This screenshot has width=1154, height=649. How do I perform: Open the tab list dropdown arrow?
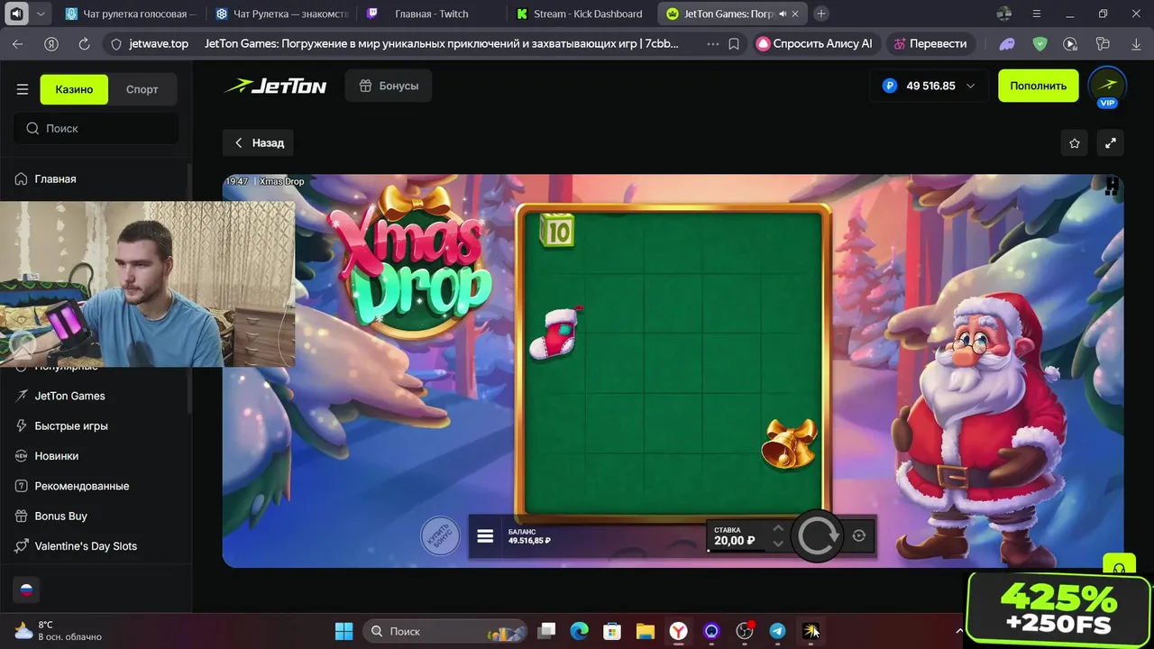41,14
